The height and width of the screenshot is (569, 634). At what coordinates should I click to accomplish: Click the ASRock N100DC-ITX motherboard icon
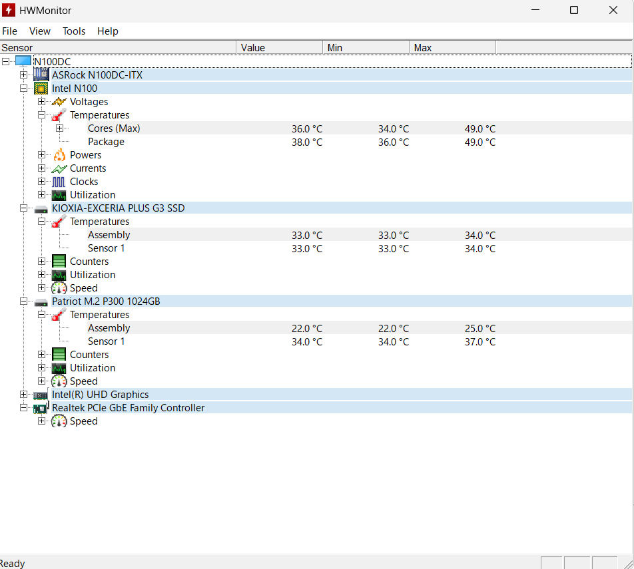[x=41, y=75]
